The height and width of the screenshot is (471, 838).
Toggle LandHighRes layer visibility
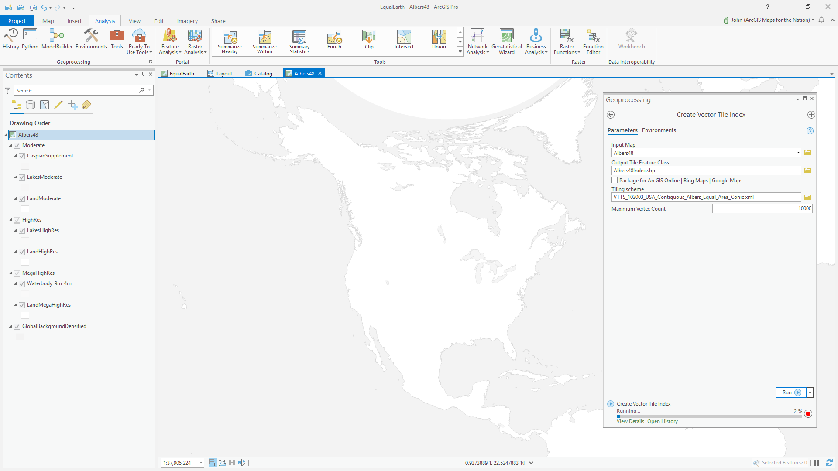(x=22, y=252)
